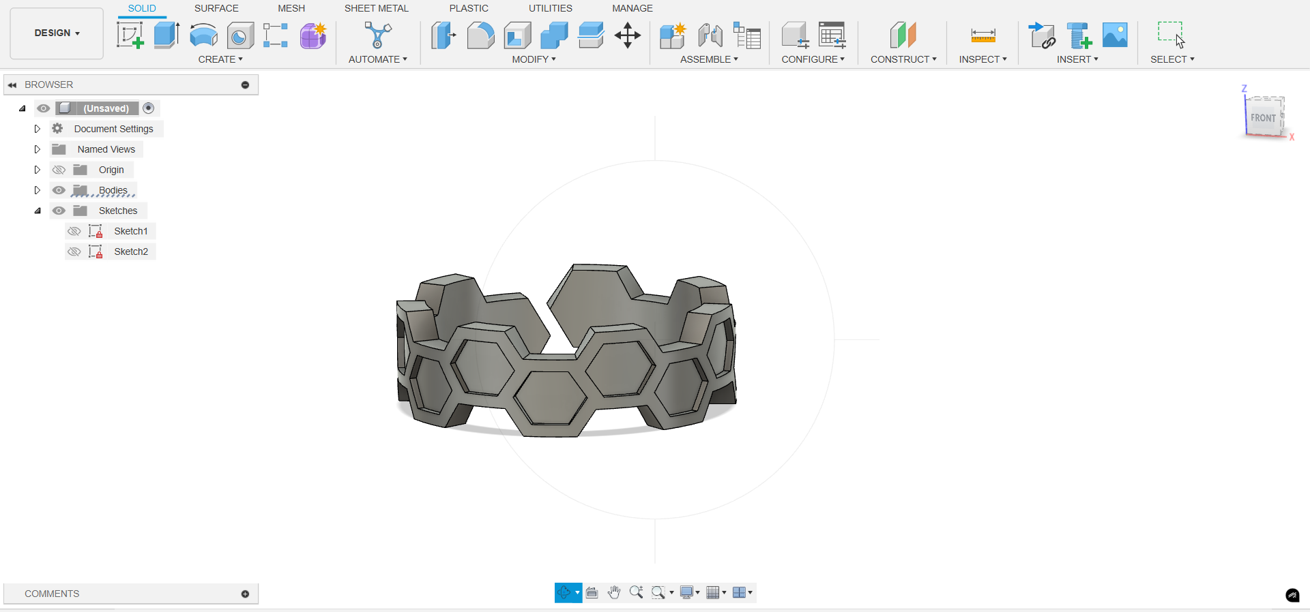Show the hidden Origin folder
Viewport: 1310px width, 612px height.
point(59,170)
